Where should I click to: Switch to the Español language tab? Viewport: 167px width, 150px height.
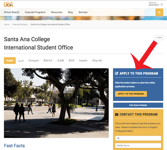coord(83,61)
